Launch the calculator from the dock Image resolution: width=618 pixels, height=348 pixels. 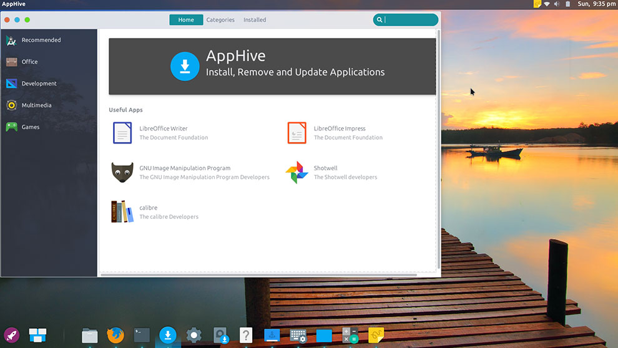point(350,335)
